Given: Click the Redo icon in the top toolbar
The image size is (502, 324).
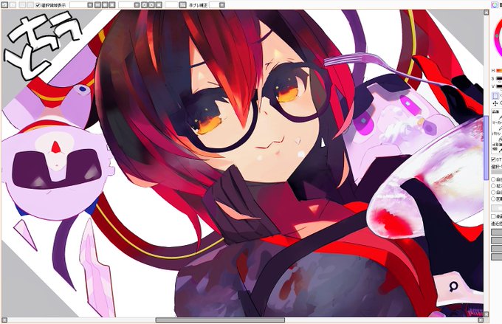Looking at the screenshot, I should [12, 5].
